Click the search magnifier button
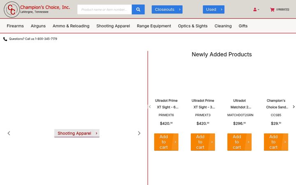Image resolution: width=296 pixels, height=185 pixels. pos(138,9)
